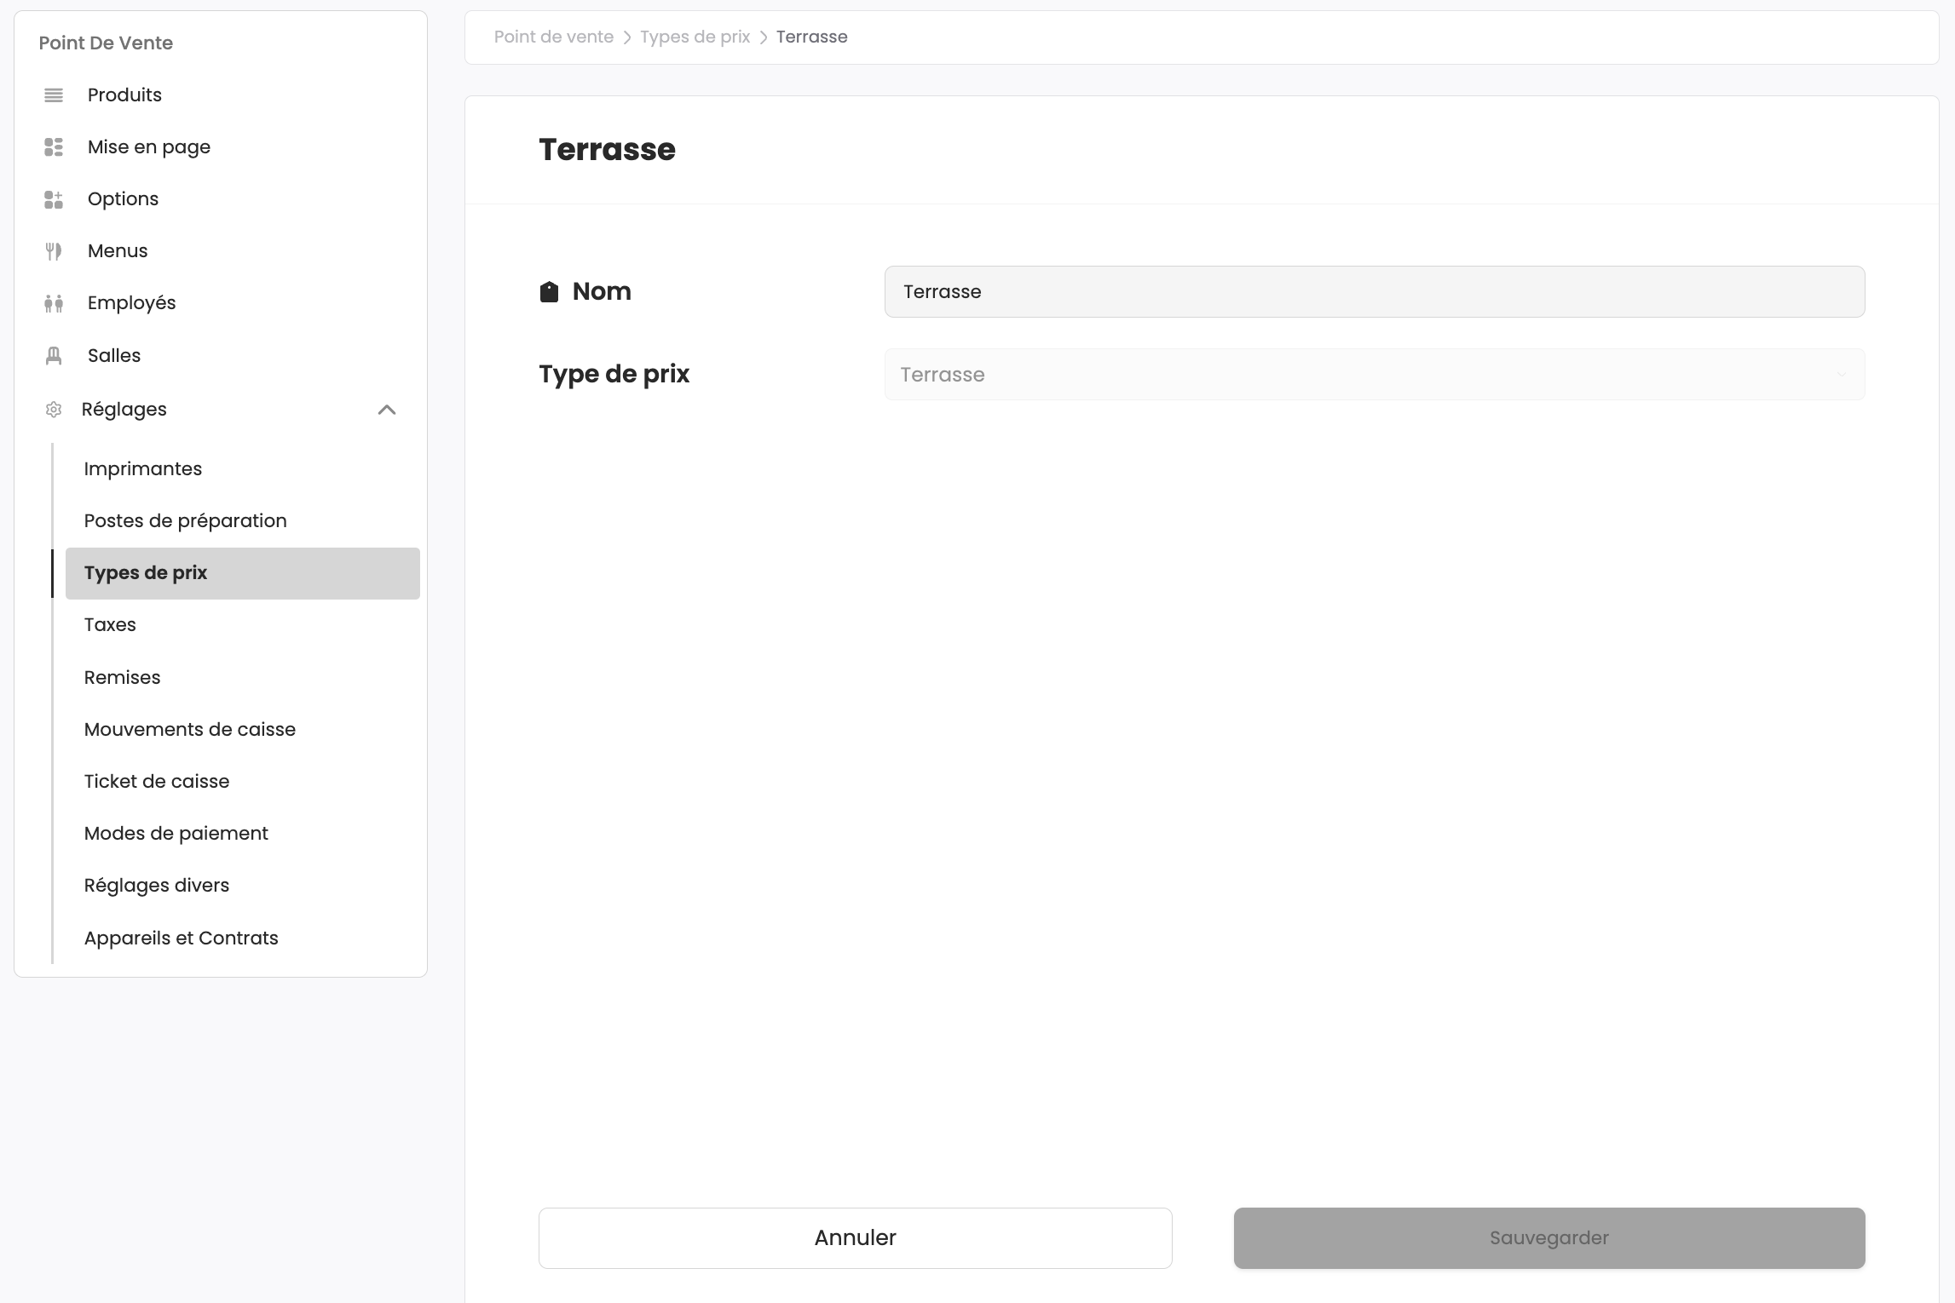Open Imprimantes settings
Viewport: 1955px width, 1303px height.
point(143,469)
